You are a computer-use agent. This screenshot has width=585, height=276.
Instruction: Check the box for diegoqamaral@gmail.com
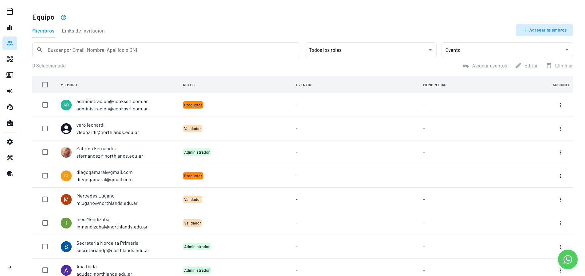45,176
